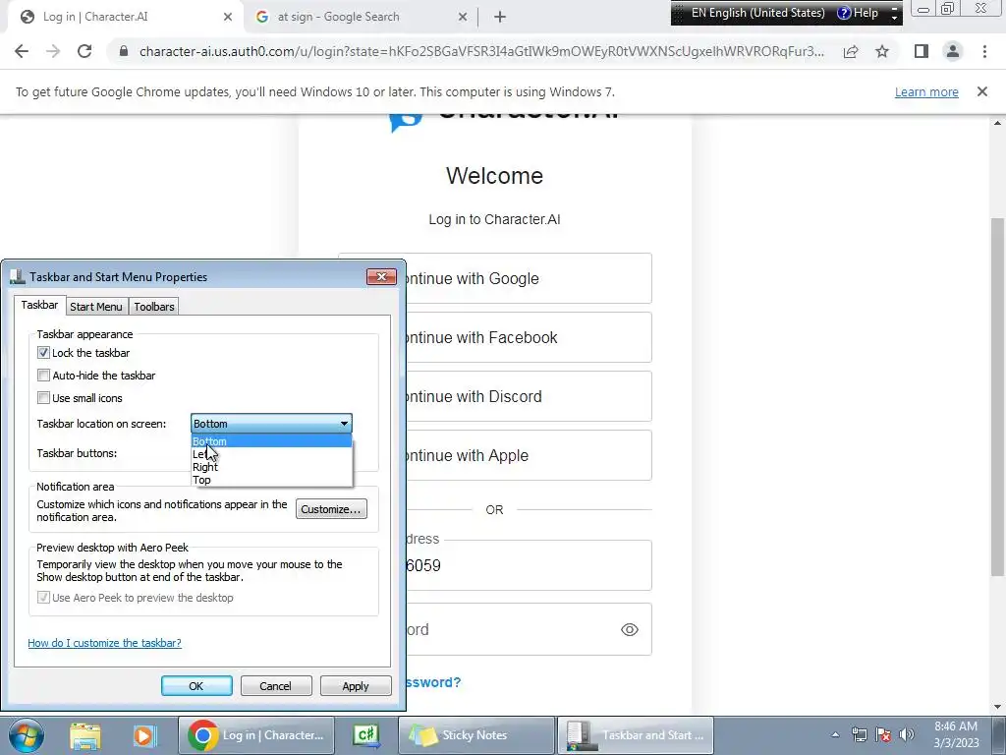Screen dimensions: 1006x755
Task: Choose 'Top' taskbar location option
Action: click(272, 480)
